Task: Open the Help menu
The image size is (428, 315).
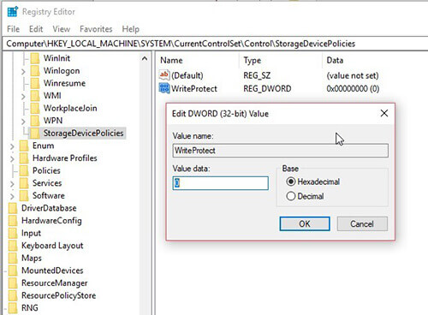Action: click(131, 29)
